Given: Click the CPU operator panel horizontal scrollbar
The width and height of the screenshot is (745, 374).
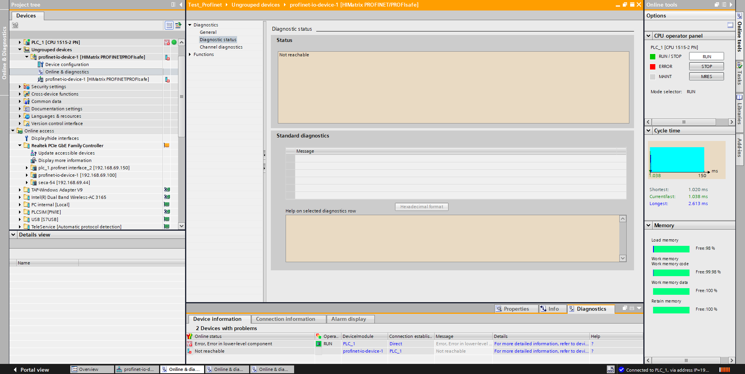Looking at the screenshot, I should coord(684,122).
